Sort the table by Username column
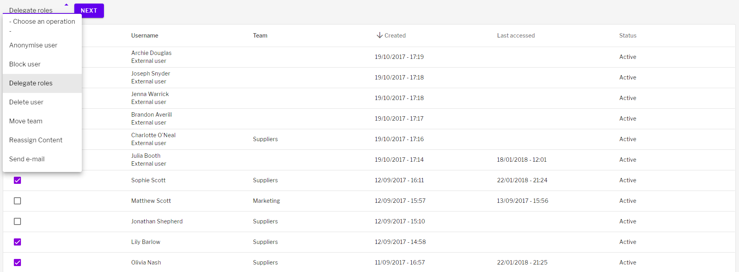The height and width of the screenshot is (272, 739). (145, 36)
